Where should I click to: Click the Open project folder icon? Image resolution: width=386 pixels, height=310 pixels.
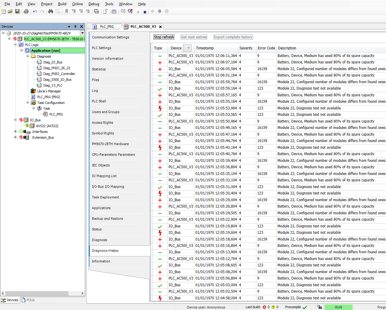coord(10,11)
